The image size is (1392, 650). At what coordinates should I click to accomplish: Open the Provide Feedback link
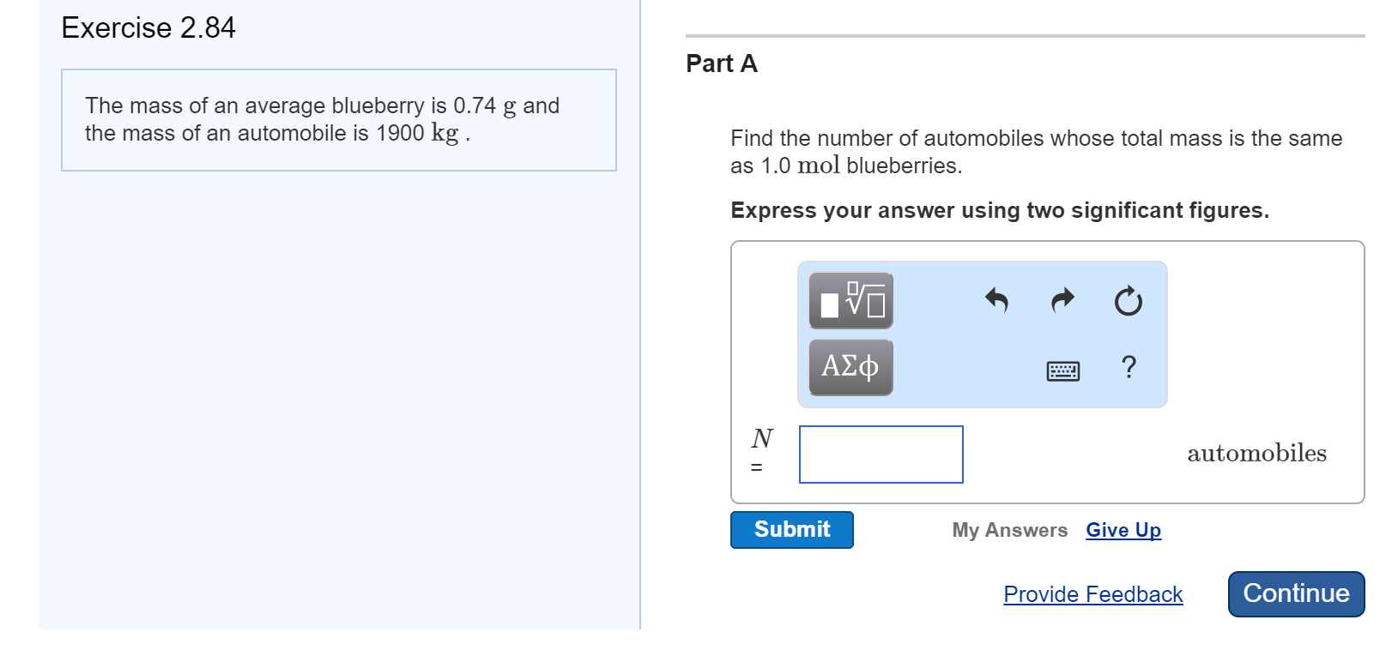click(1092, 594)
